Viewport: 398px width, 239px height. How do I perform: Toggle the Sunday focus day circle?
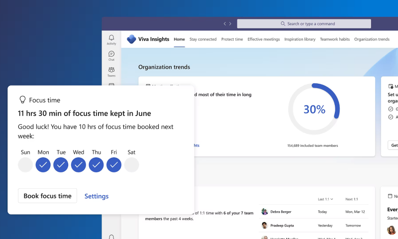tap(25, 165)
